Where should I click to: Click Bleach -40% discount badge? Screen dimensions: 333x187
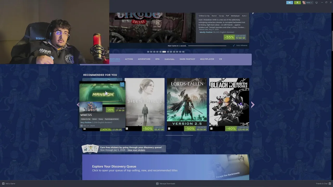pos(231,129)
